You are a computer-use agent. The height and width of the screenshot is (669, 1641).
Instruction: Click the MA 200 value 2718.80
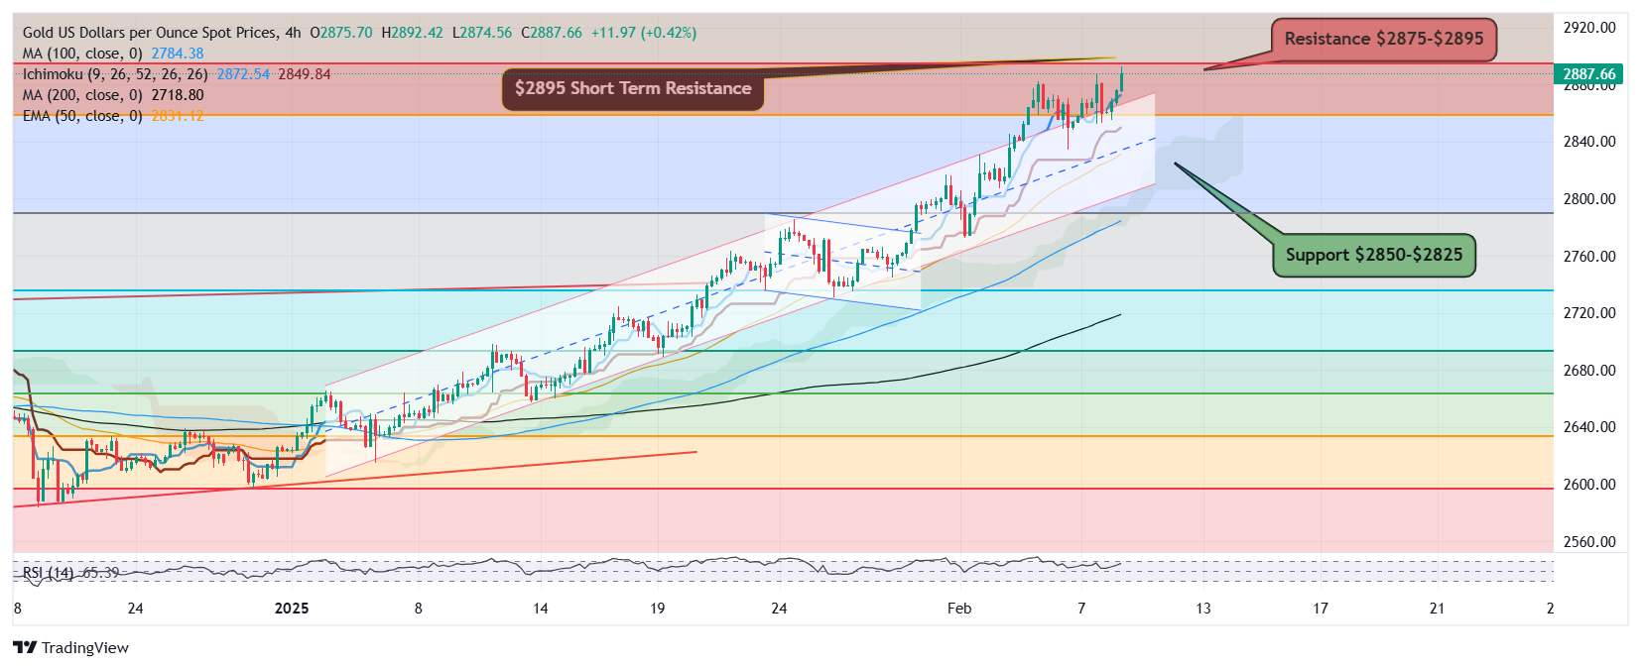tap(178, 95)
